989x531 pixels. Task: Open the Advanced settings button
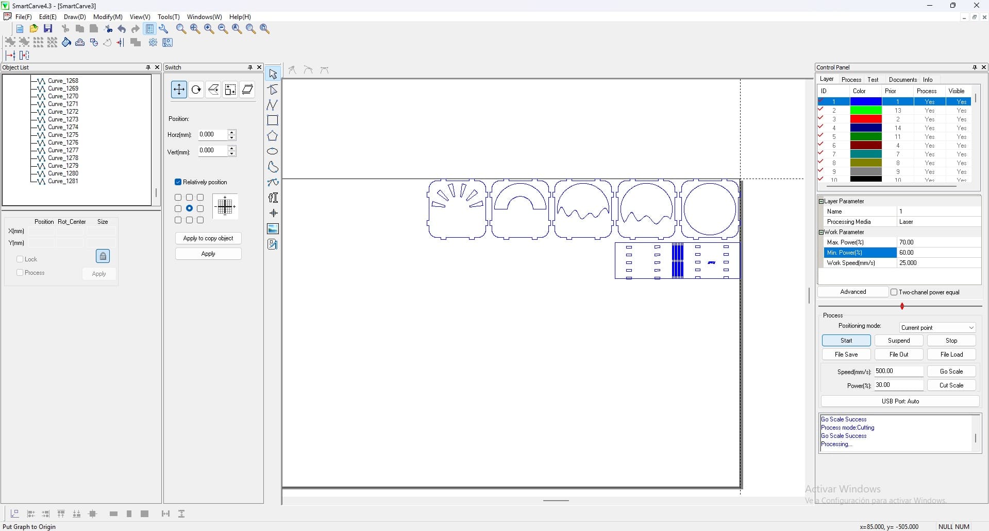tap(853, 292)
